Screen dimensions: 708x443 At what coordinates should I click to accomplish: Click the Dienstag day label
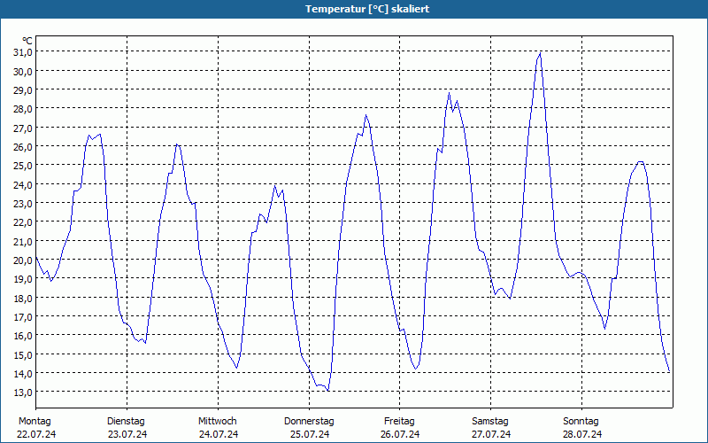click(126, 422)
